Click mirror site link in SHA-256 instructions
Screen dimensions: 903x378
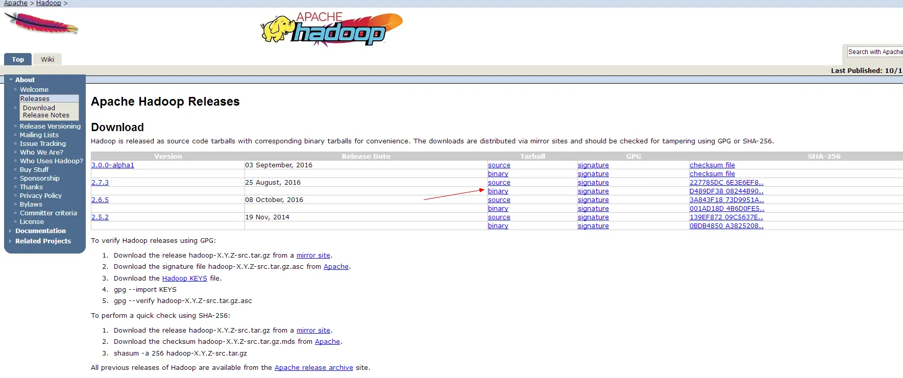coord(313,331)
